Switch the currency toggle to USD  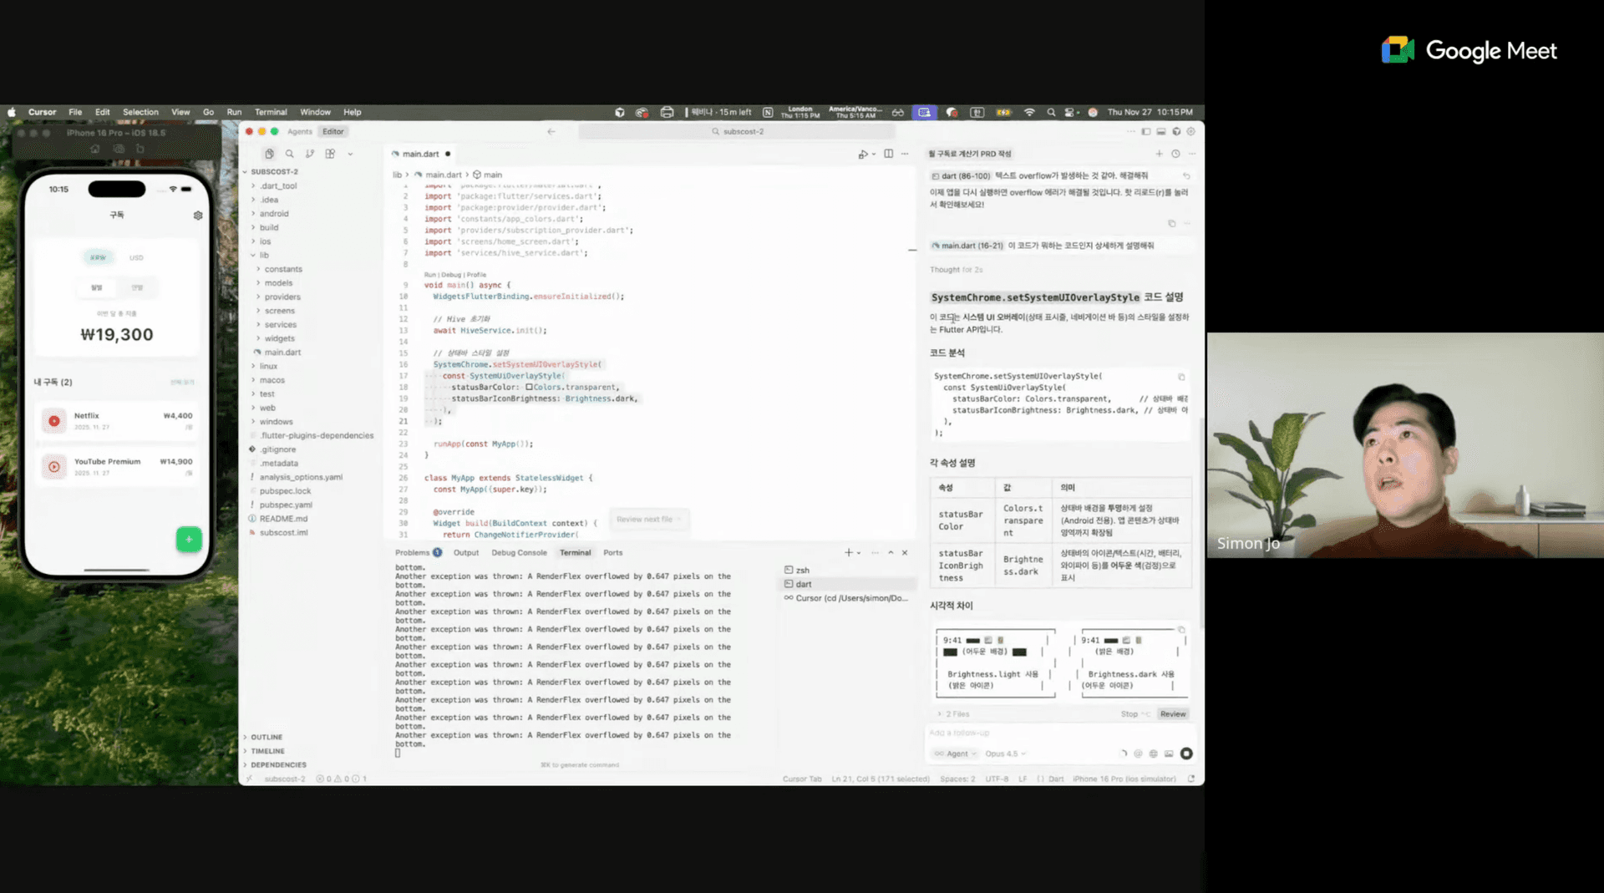pos(136,257)
